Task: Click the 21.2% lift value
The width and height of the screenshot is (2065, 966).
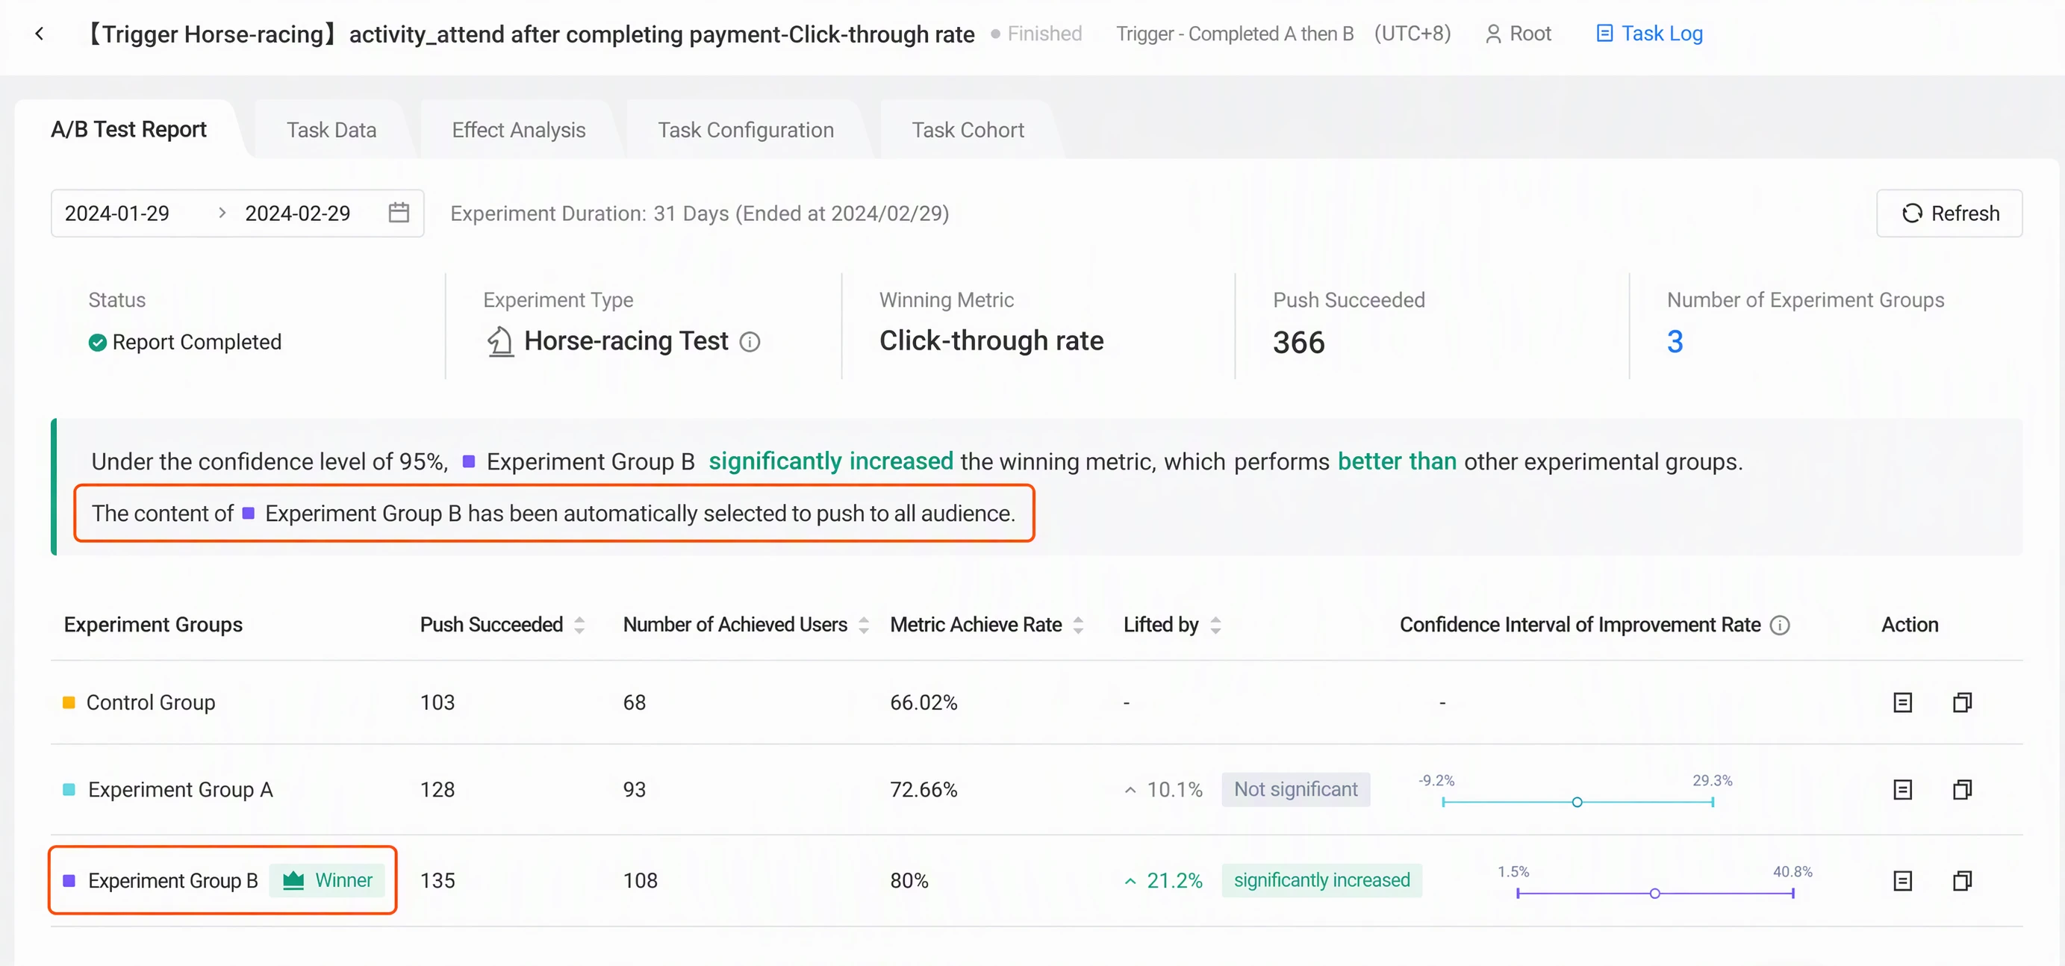Action: [1174, 881]
